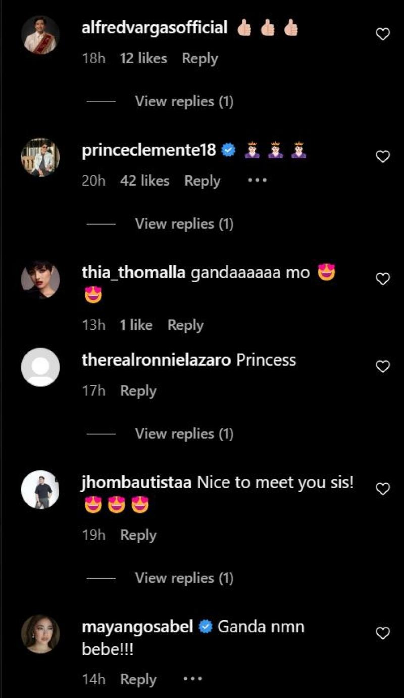This screenshot has width=404, height=698.
Task: View replies under jhombautistaa's comment
Action: [x=184, y=578]
